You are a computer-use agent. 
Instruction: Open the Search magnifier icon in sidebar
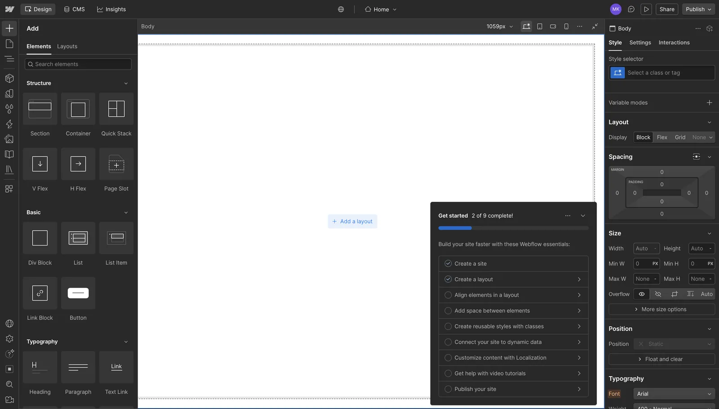point(9,384)
